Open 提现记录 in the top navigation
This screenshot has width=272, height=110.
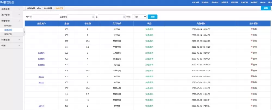coord(234,2)
